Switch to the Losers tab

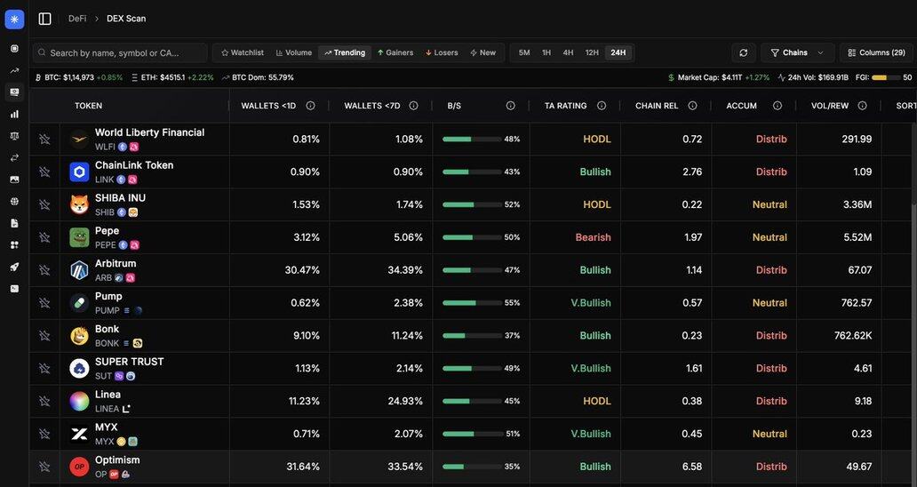442,52
